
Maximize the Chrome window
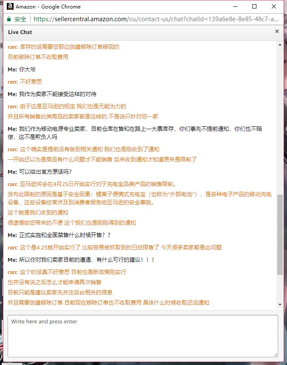tap(254, 6)
